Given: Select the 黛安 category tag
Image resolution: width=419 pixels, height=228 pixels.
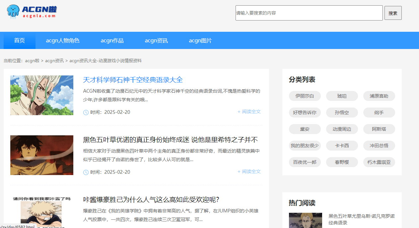Looking at the screenshot, I should (x=305, y=129).
